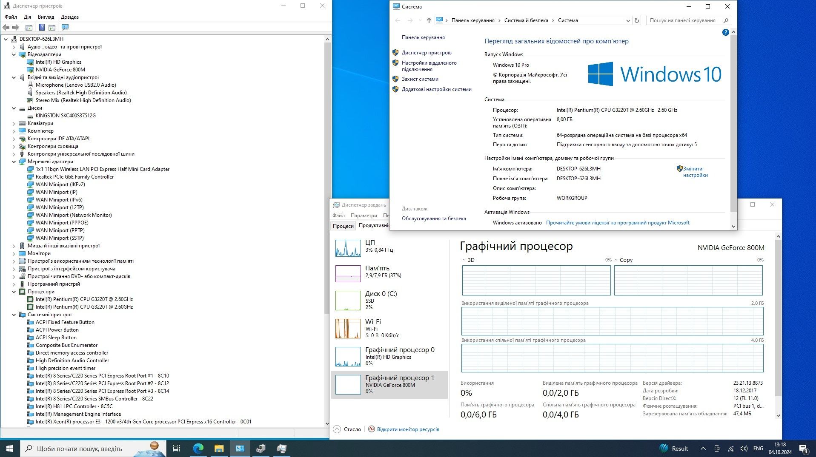This screenshot has height=457, width=816.
Task: Click the scan for hardware changes monitor icon
Action: (x=65, y=28)
